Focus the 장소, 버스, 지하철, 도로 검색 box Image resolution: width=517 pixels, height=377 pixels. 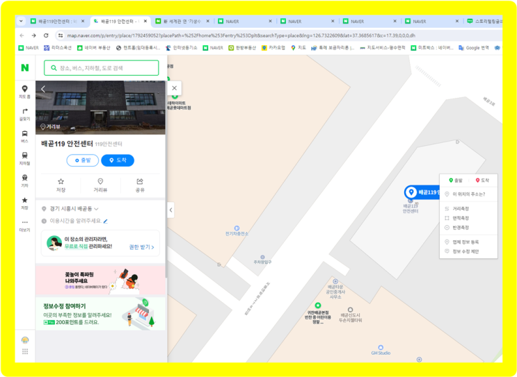tap(101, 68)
